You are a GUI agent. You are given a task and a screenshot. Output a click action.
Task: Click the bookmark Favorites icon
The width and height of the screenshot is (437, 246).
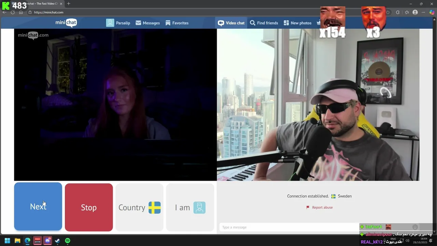[168, 23]
